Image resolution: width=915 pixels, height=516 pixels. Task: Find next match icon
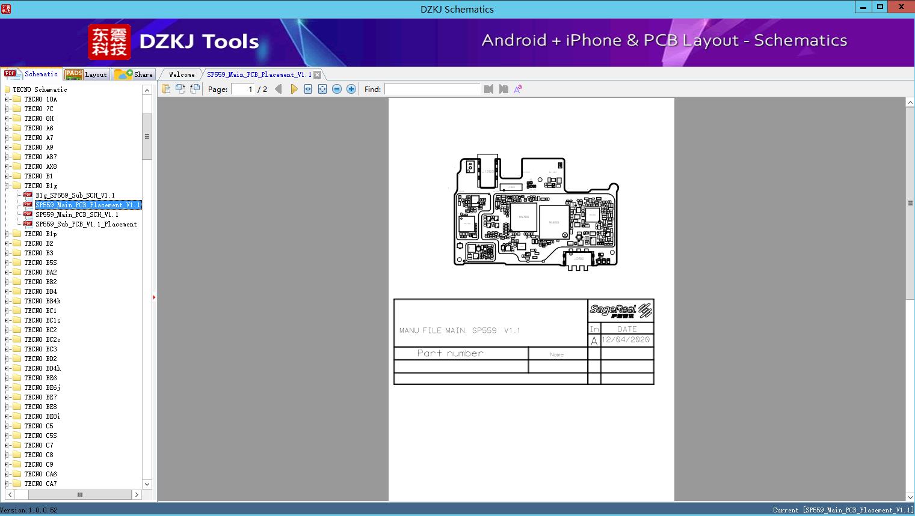pos(504,89)
